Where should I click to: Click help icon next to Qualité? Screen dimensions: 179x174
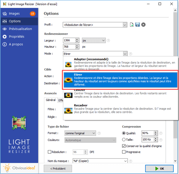(x=161, y=133)
